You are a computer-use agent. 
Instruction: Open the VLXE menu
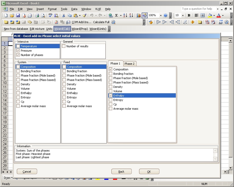coord(98,9)
